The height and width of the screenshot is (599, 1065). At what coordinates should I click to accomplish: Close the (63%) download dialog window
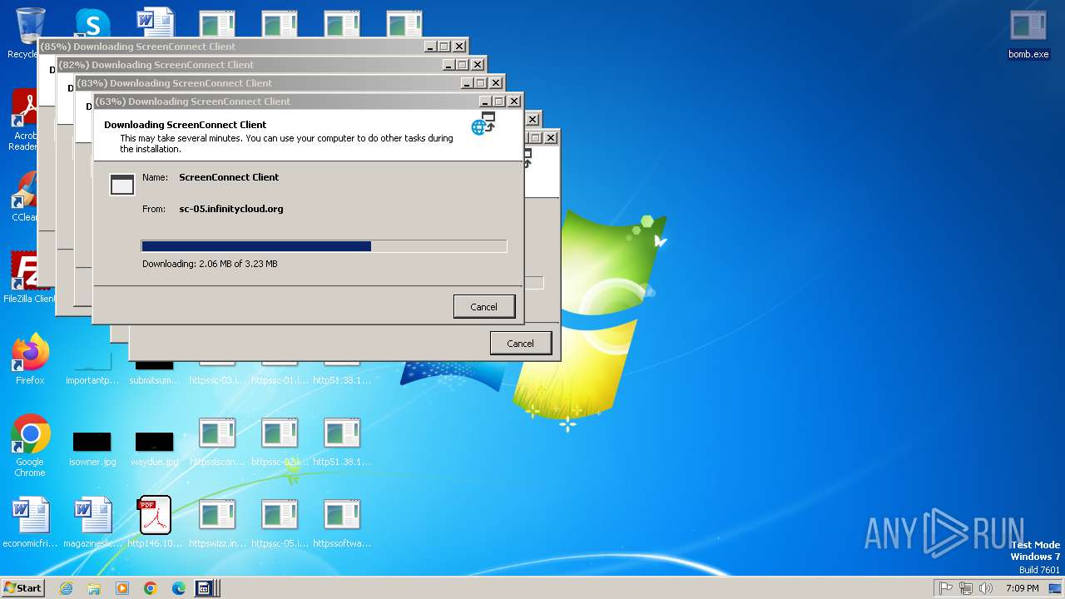(514, 101)
